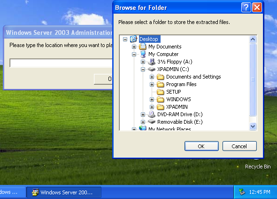Viewport: 277px width, 199px height.
Task: Click the help question mark button
Action: (246, 8)
